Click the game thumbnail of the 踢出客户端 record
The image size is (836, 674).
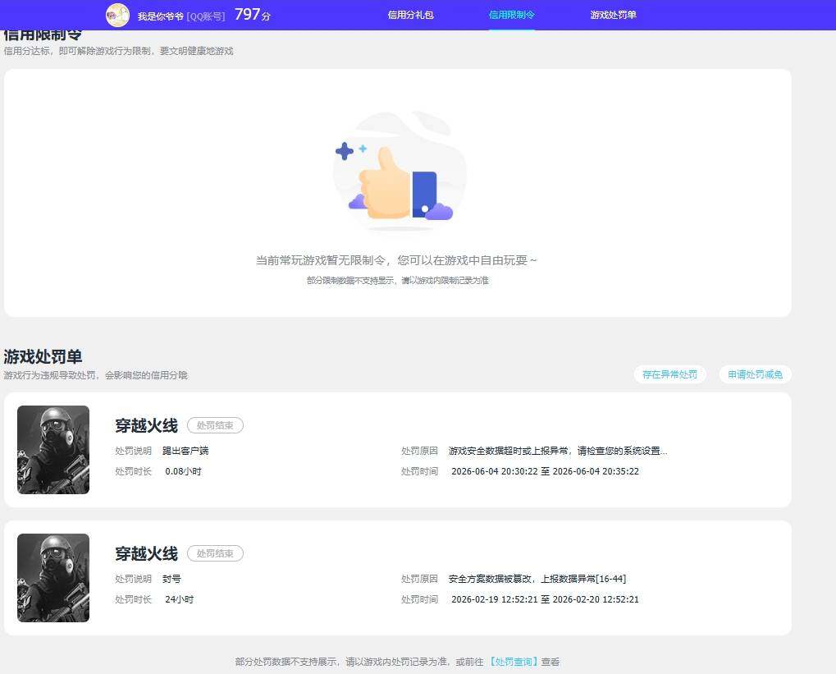(x=53, y=450)
